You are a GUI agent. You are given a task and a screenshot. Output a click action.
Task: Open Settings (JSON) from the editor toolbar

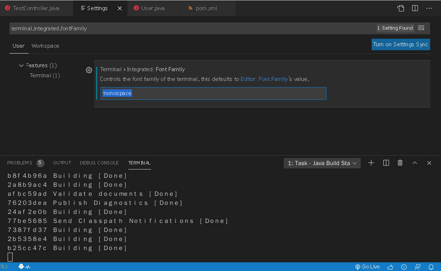pyautogui.click(x=401, y=8)
